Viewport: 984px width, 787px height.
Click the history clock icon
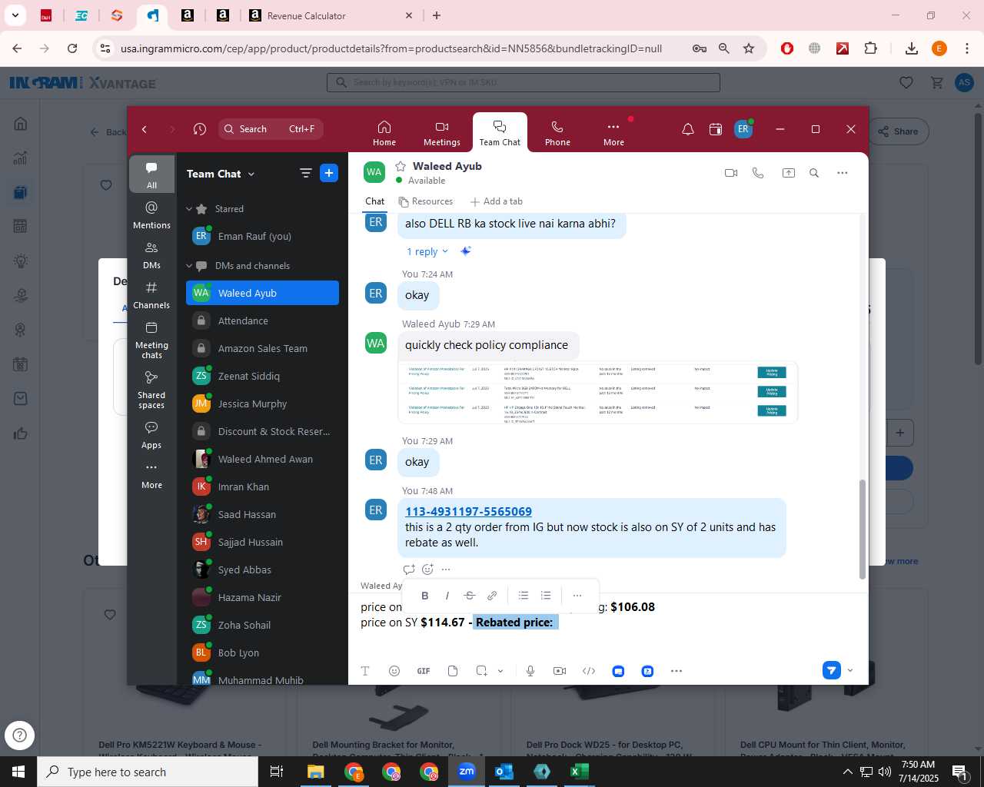(x=200, y=129)
